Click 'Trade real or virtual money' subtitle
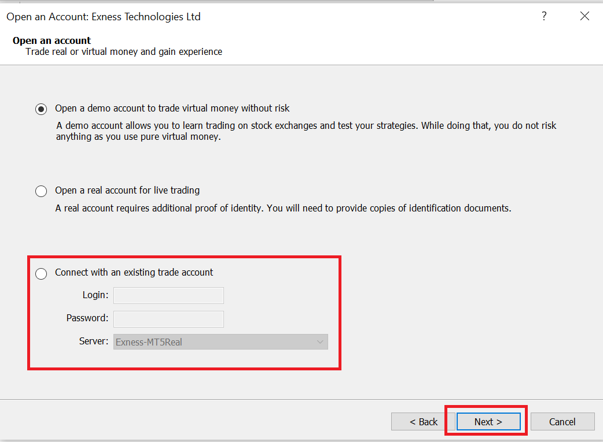The width and height of the screenshot is (603, 442). coord(124,52)
